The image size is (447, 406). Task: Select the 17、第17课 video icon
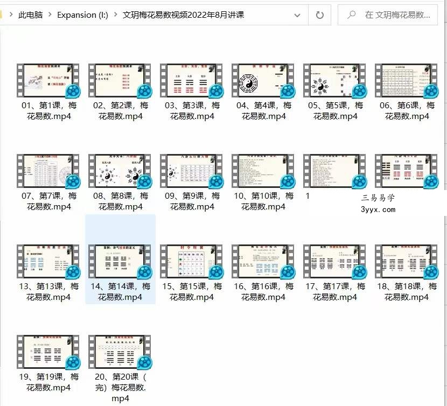click(334, 261)
